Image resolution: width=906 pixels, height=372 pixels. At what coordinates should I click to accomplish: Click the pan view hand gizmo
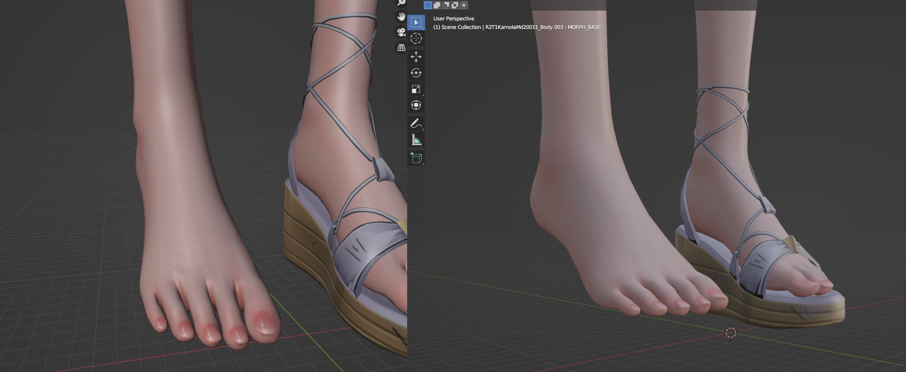[x=401, y=17]
